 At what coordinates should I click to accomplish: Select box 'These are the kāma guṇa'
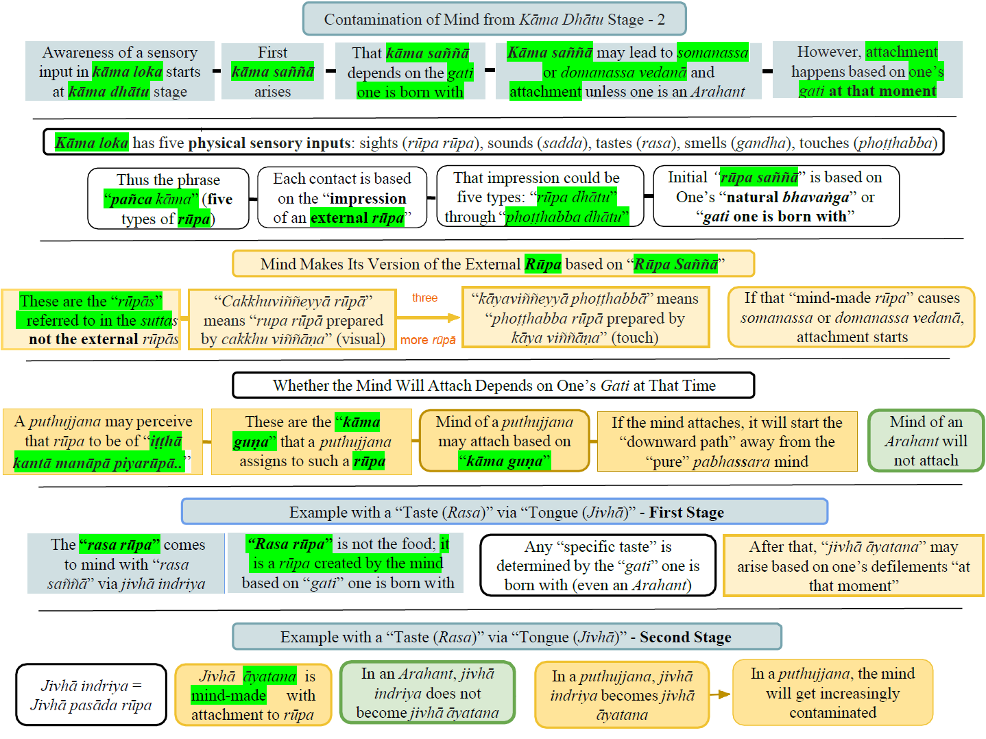(312, 441)
